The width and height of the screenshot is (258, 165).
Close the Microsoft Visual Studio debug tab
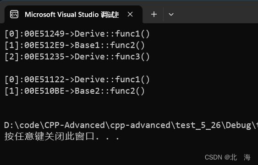(x=130, y=15)
